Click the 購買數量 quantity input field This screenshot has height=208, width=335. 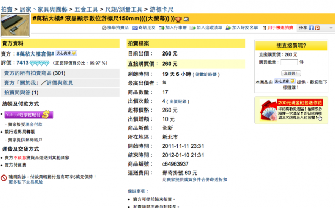tap(289, 62)
